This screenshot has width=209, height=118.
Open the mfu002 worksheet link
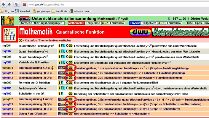7,83
